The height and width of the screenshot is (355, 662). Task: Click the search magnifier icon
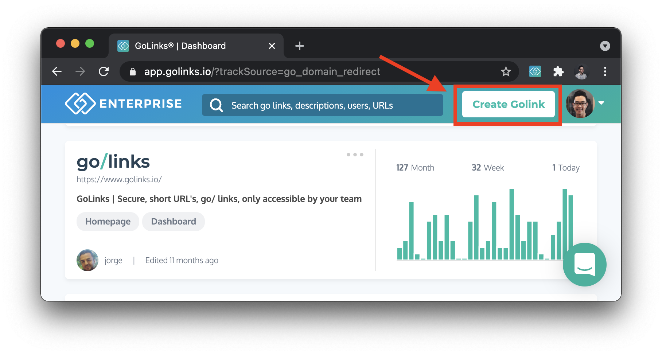(x=216, y=105)
